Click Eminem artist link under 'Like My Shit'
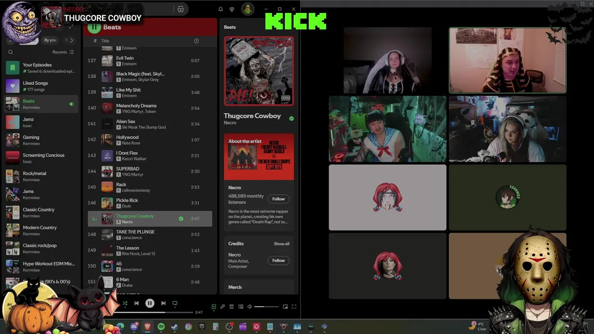594x334 pixels. point(129,96)
